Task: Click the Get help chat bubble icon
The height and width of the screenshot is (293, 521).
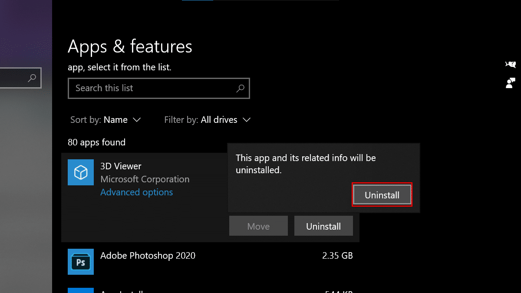Action: point(511,65)
